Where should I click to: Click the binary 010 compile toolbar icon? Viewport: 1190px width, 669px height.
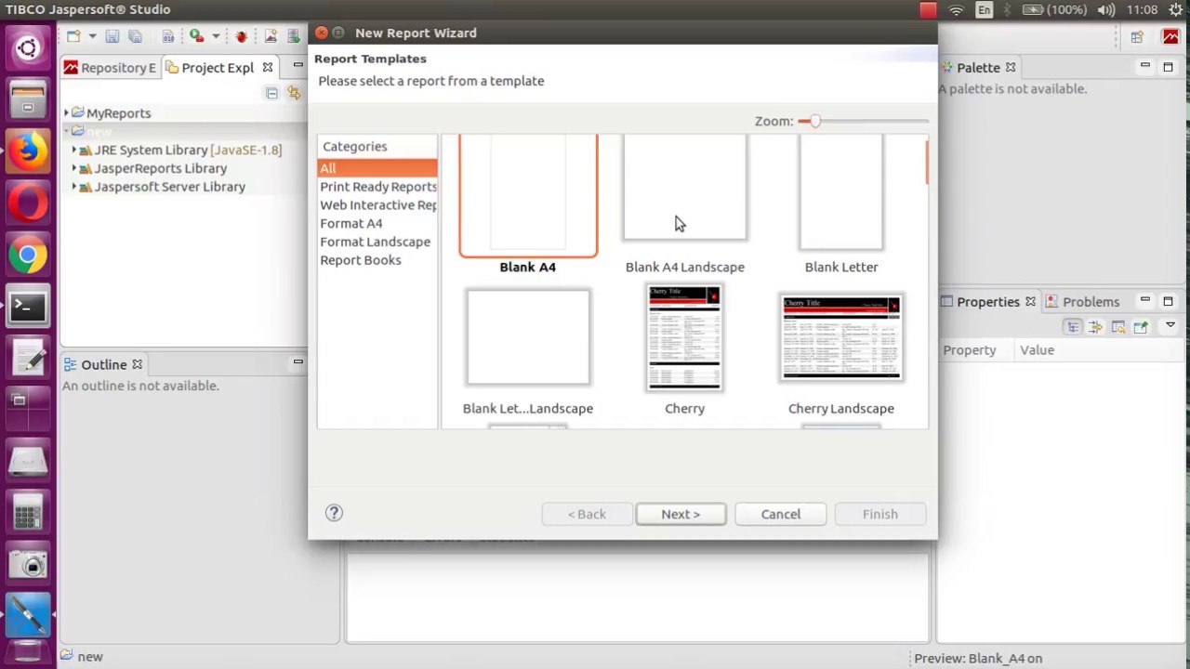(x=168, y=36)
